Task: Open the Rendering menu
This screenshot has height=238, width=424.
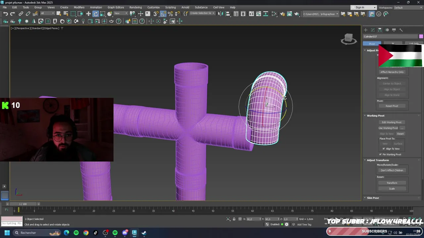Action: pyautogui.click(x=135, y=7)
